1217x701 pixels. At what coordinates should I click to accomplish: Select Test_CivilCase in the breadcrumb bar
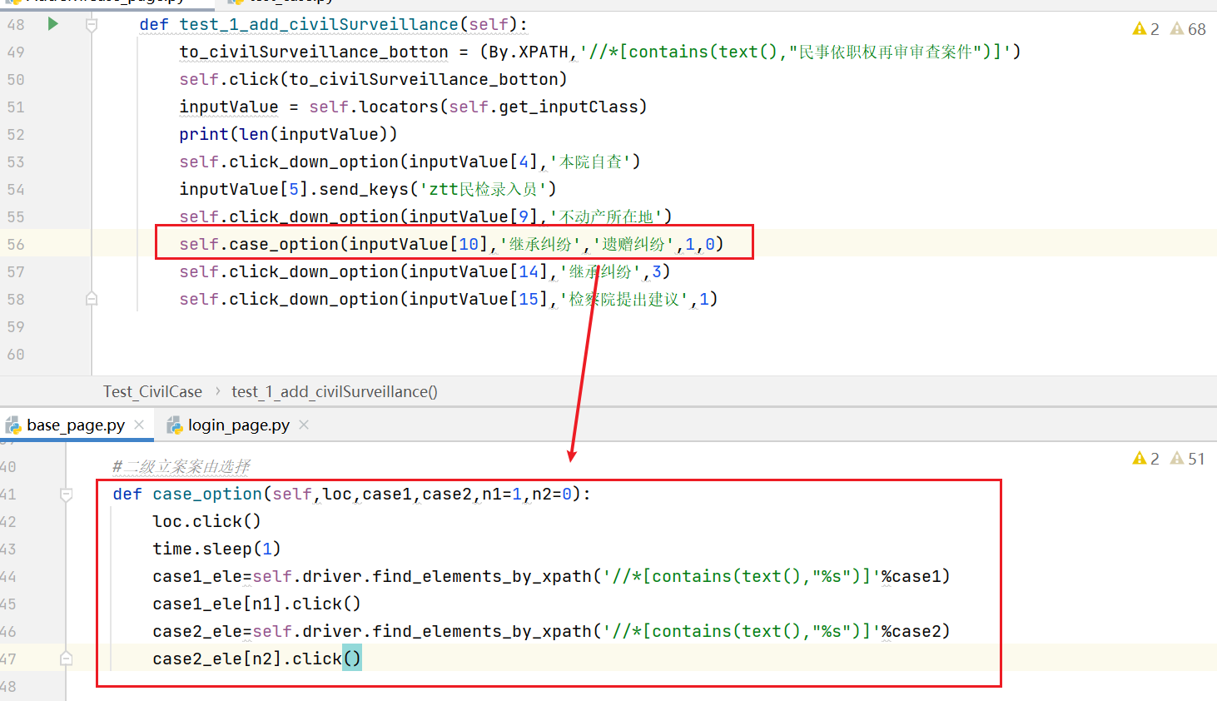[x=152, y=391]
